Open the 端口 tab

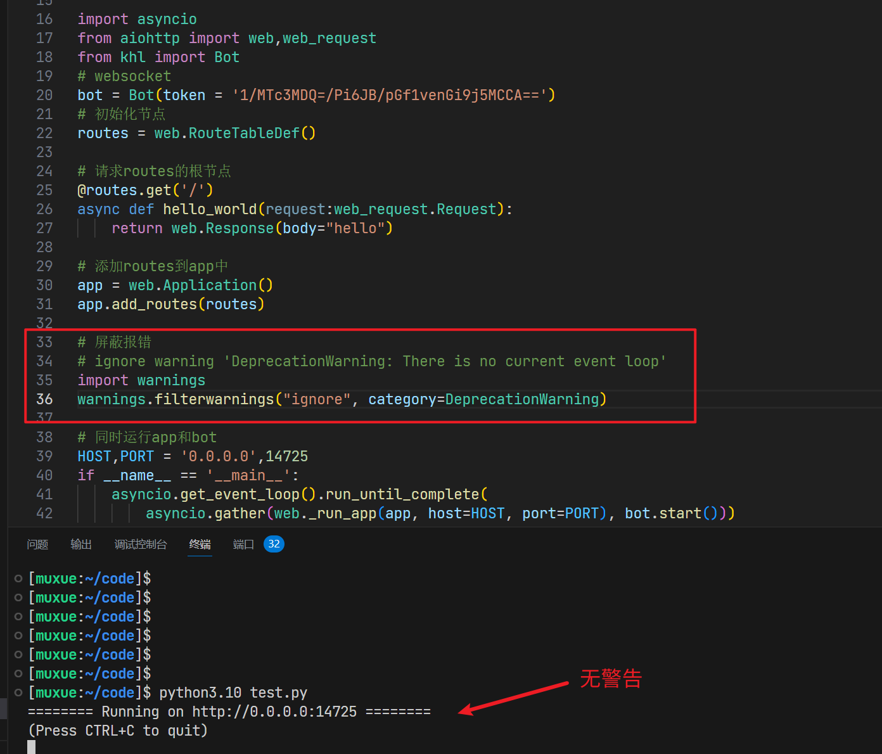pos(243,544)
